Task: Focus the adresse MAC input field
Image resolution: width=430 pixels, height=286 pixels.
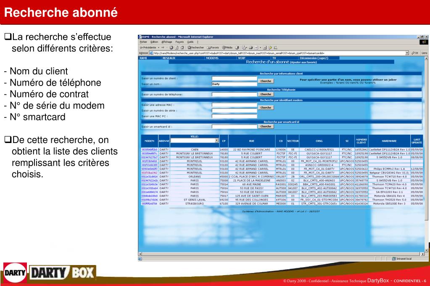Action: coord(235,105)
